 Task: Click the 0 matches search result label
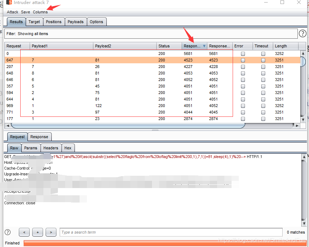click(x=296, y=232)
